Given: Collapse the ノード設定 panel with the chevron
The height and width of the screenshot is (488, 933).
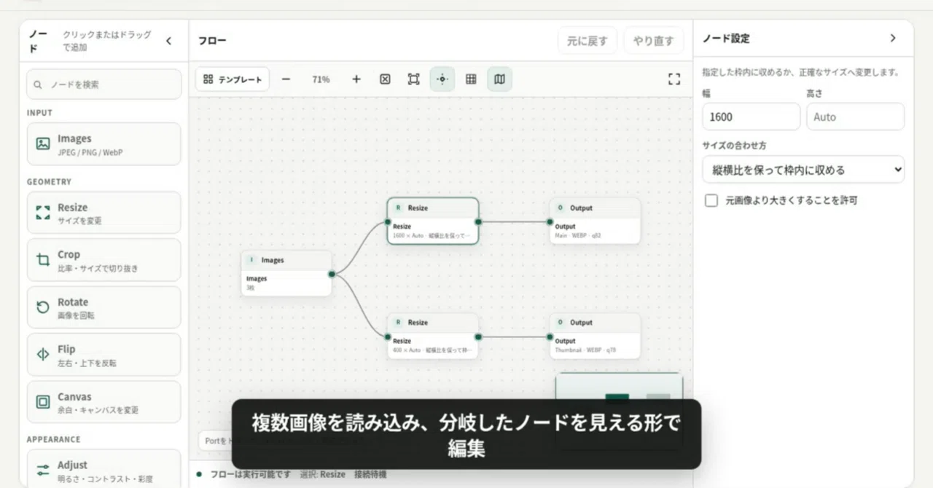Looking at the screenshot, I should click(893, 39).
